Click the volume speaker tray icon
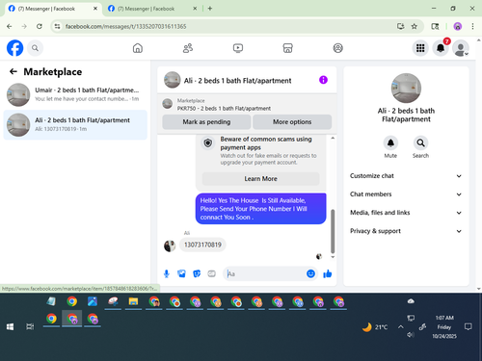Image resolution: width=482 pixels, height=361 pixels. [x=411, y=335]
